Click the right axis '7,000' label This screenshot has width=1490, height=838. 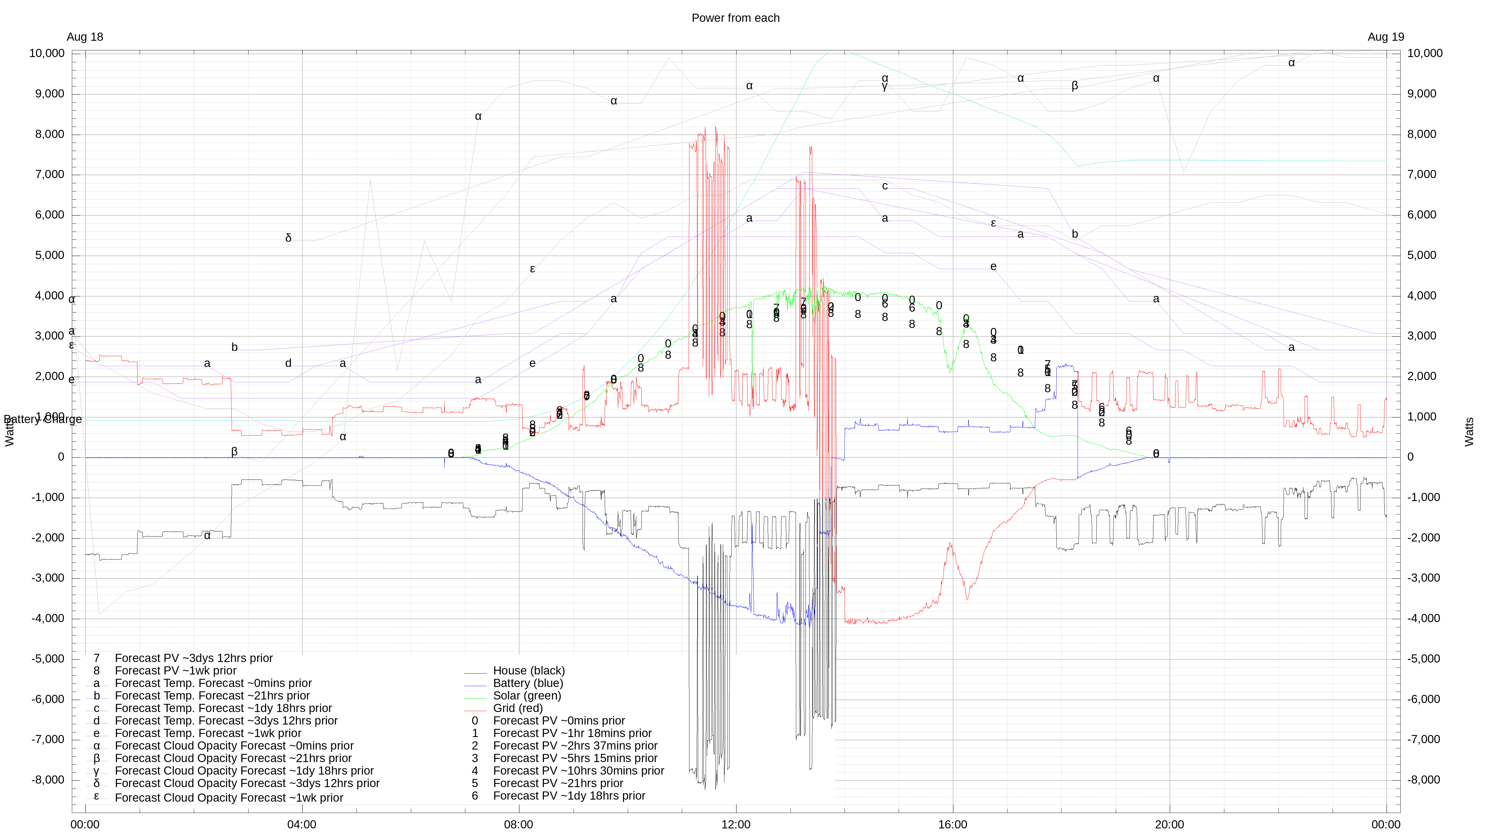[1422, 174]
